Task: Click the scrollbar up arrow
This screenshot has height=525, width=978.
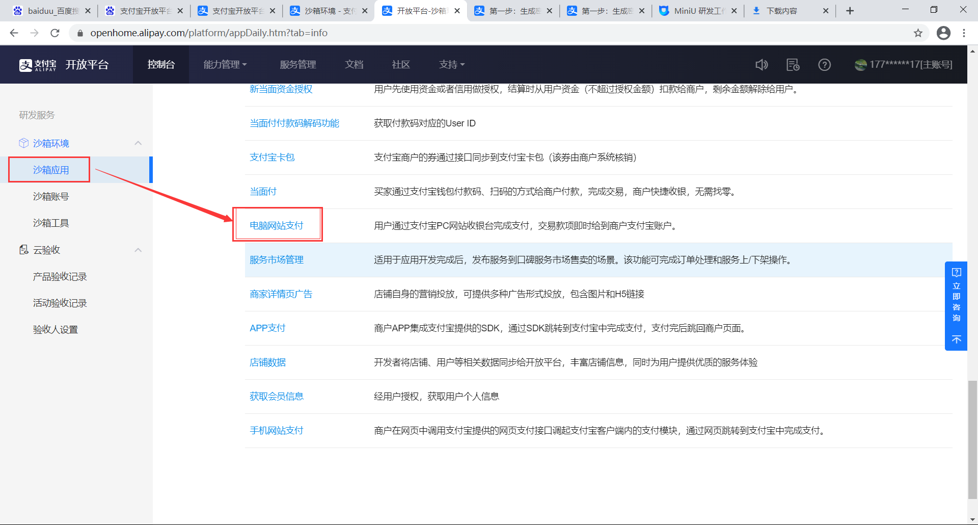Action: point(972,51)
